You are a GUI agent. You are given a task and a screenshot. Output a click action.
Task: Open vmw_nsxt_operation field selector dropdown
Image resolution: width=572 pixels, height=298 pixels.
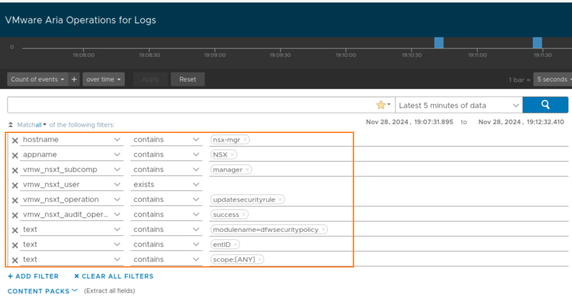[71, 200]
